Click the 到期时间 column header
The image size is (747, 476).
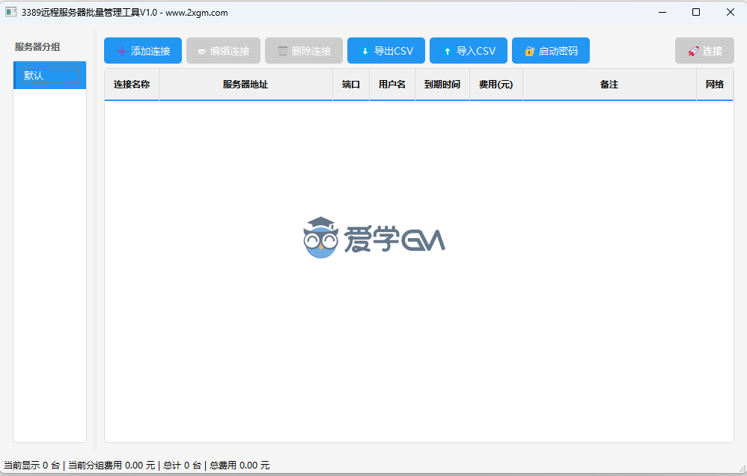[442, 85]
